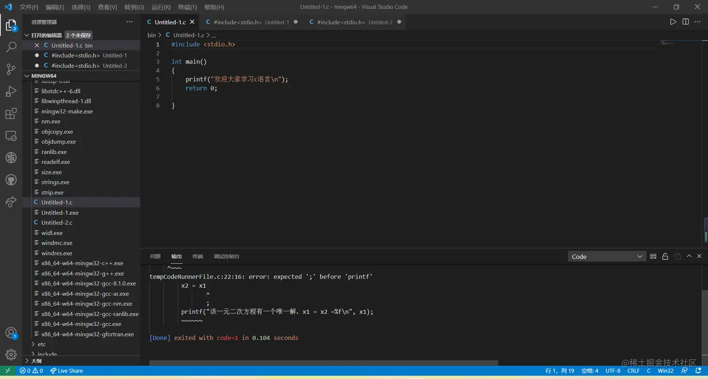Maximize the output panel with chevron up
The width and height of the screenshot is (708, 379).
[x=689, y=256]
